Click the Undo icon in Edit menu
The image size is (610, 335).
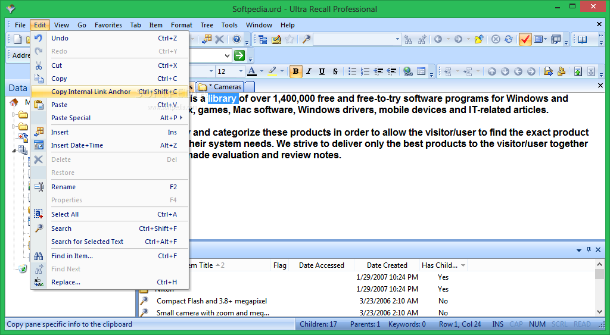pyautogui.click(x=38, y=38)
